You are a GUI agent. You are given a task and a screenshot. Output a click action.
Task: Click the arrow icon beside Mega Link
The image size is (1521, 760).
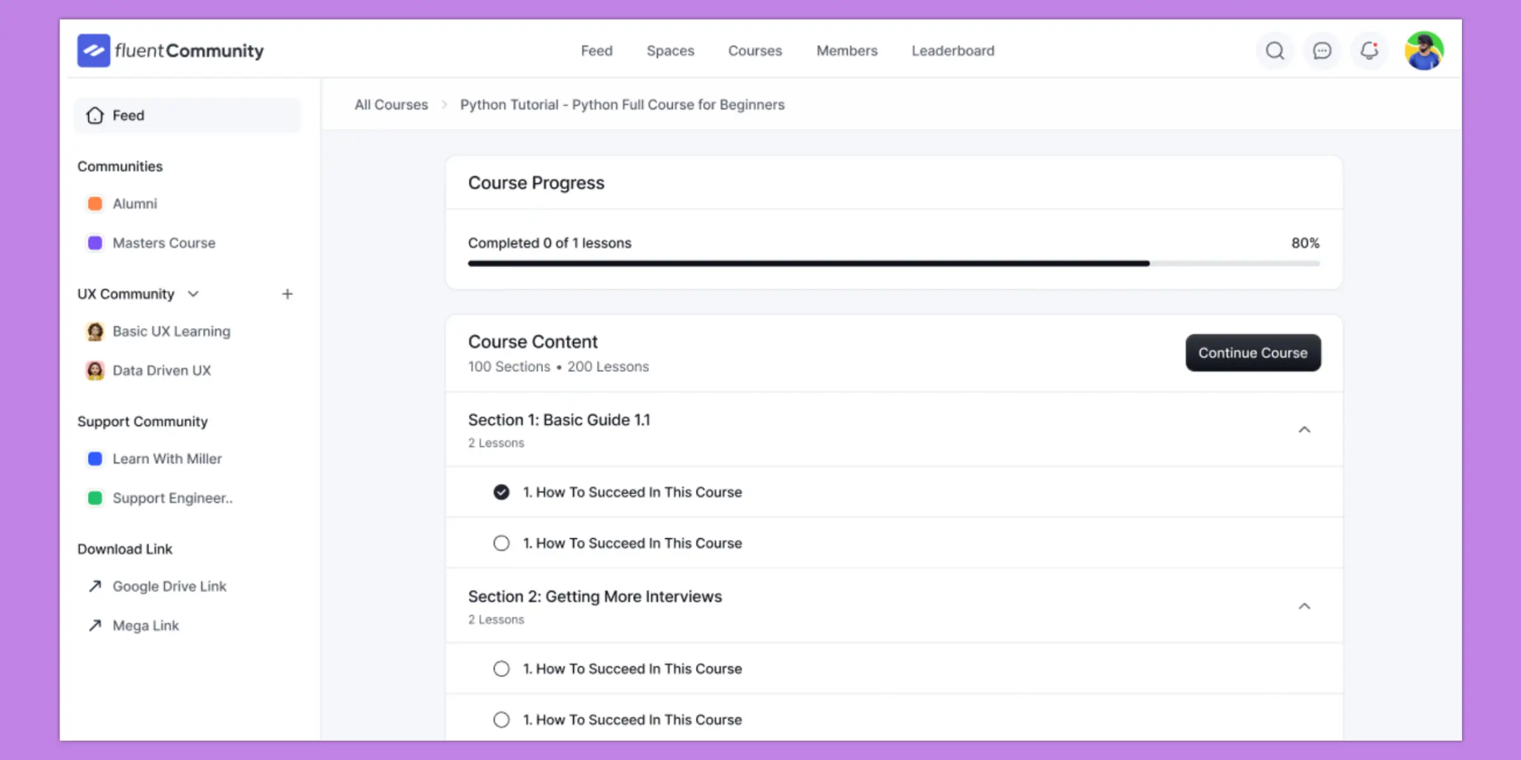(x=95, y=626)
